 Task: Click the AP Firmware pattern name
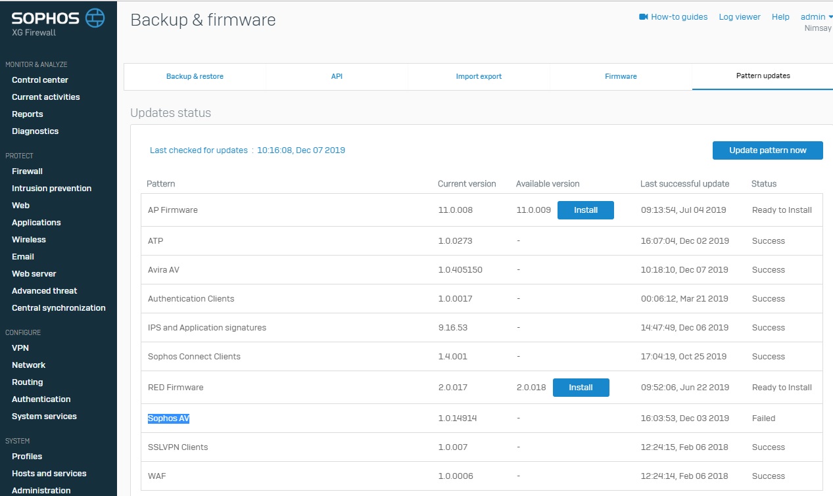(173, 210)
